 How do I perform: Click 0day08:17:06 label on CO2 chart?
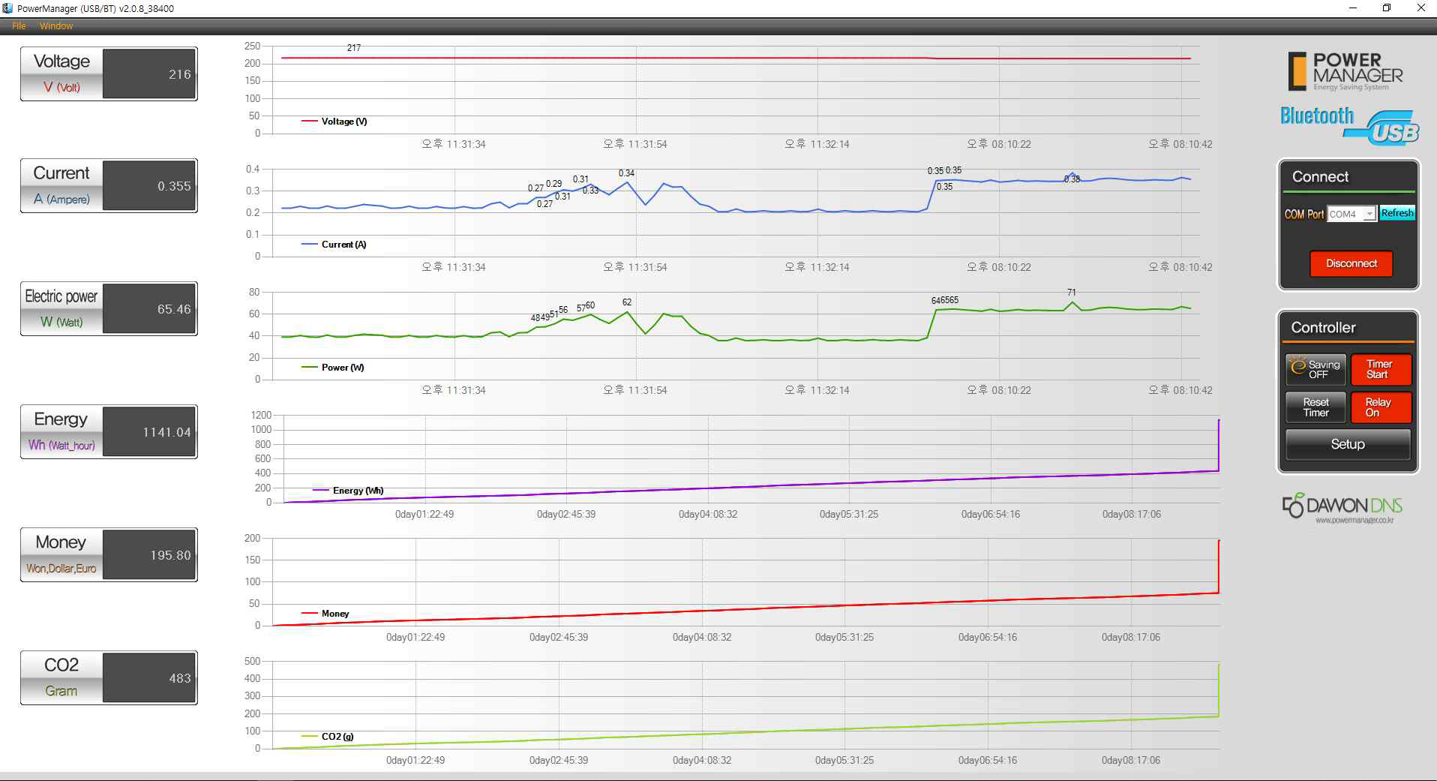click(x=1131, y=761)
